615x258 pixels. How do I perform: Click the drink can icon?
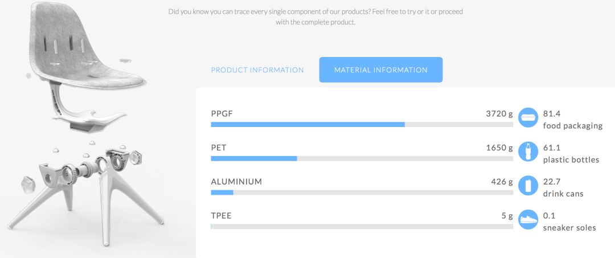coord(528,186)
